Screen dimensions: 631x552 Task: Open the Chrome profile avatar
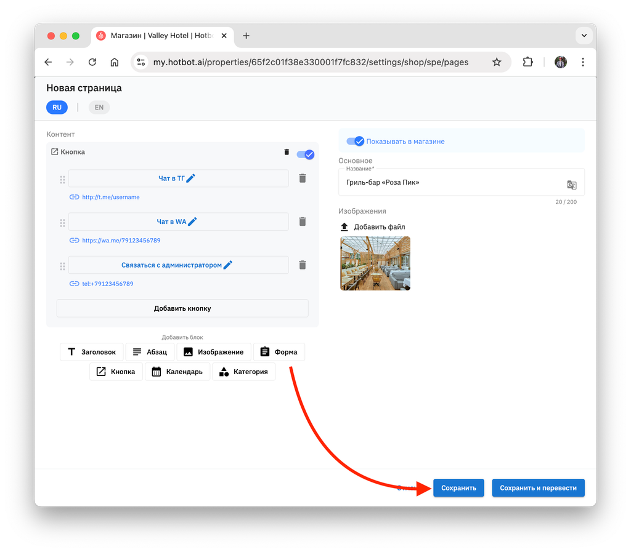[x=561, y=62]
